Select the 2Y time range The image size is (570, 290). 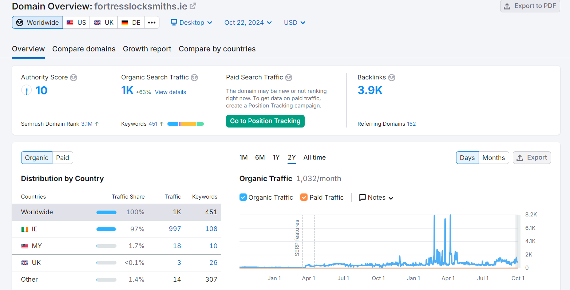click(292, 157)
